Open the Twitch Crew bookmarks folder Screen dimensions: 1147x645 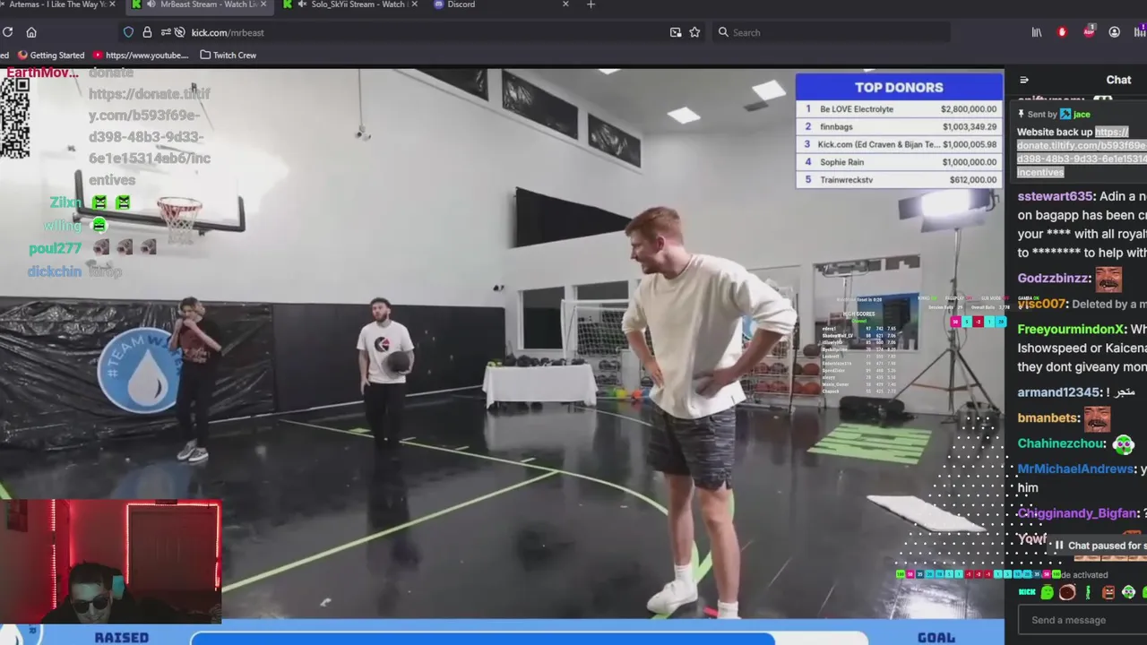click(x=229, y=55)
